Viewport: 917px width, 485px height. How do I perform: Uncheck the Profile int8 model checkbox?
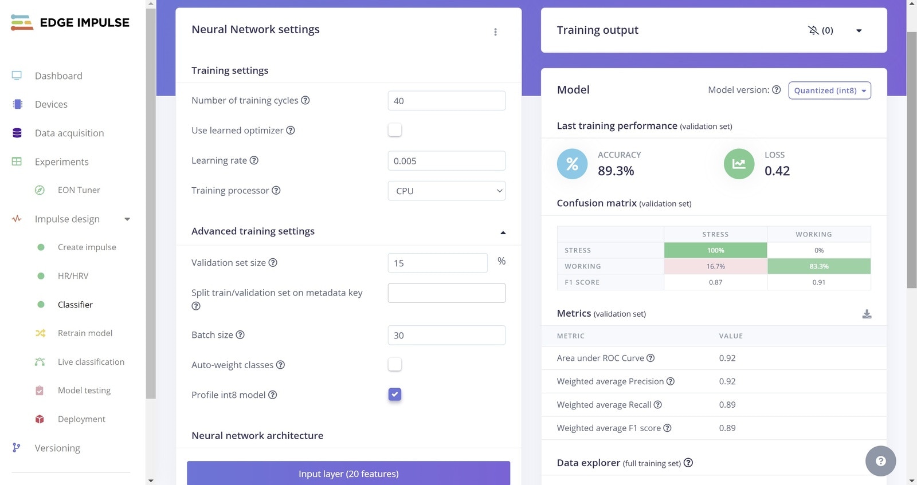coord(395,395)
